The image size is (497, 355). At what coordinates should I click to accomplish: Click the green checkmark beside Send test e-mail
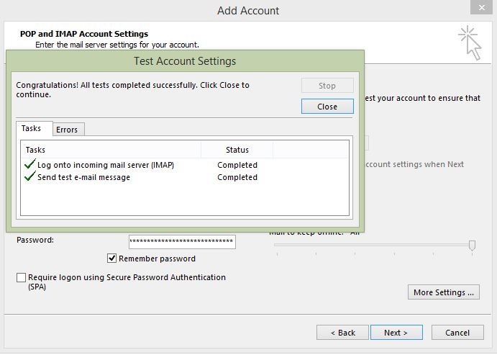[29, 177]
